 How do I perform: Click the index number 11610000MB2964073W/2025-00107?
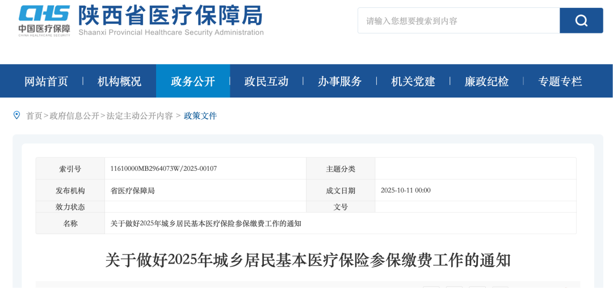[x=163, y=168]
